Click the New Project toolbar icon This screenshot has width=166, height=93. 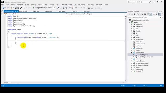tap(11, 8)
